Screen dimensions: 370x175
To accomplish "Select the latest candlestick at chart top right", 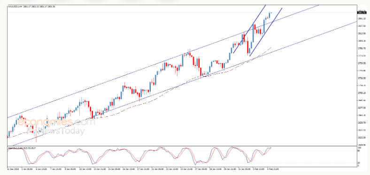I will (271, 13).
